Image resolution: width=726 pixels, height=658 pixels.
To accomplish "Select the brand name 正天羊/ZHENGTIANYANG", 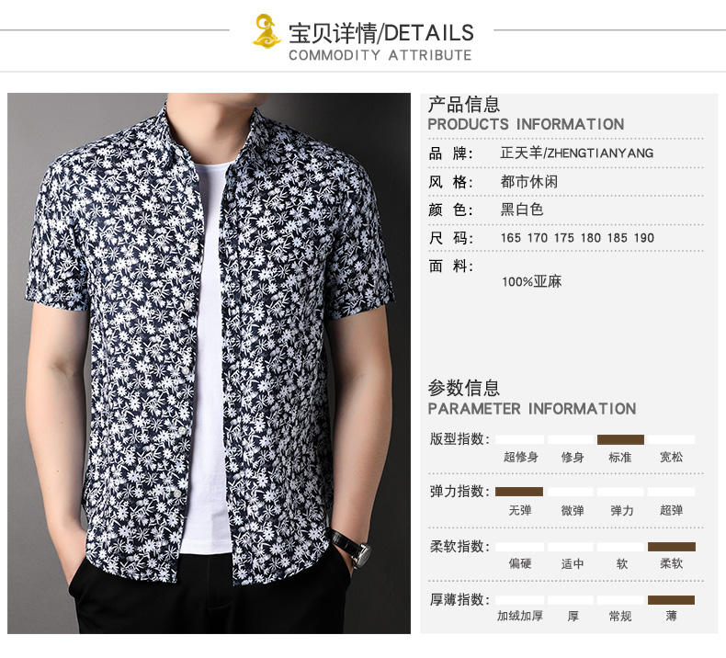I will pos(576,153).
